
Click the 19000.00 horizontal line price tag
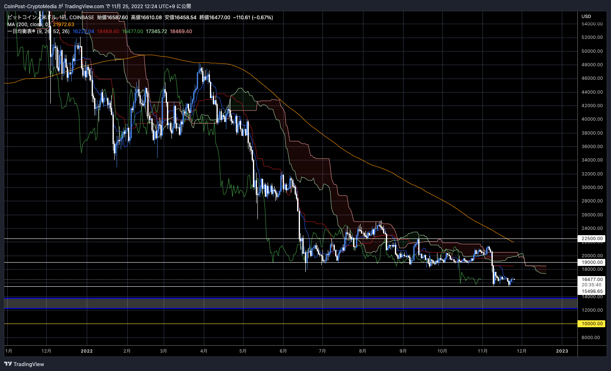[x=592, y=262]
